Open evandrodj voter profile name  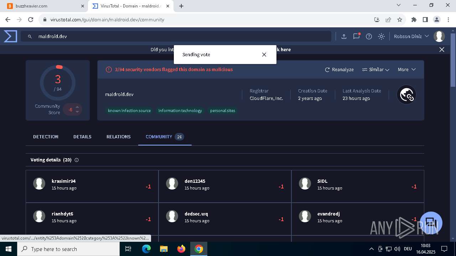coord(328,214)
